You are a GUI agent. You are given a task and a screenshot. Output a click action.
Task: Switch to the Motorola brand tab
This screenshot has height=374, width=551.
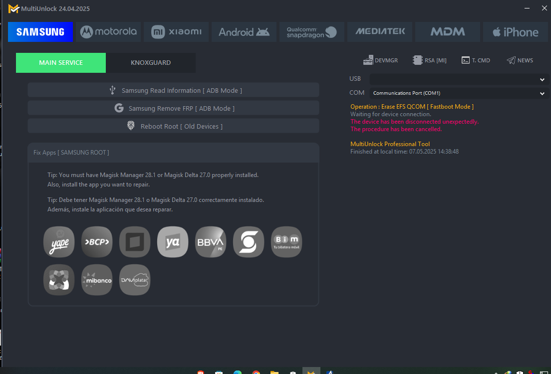108,32
